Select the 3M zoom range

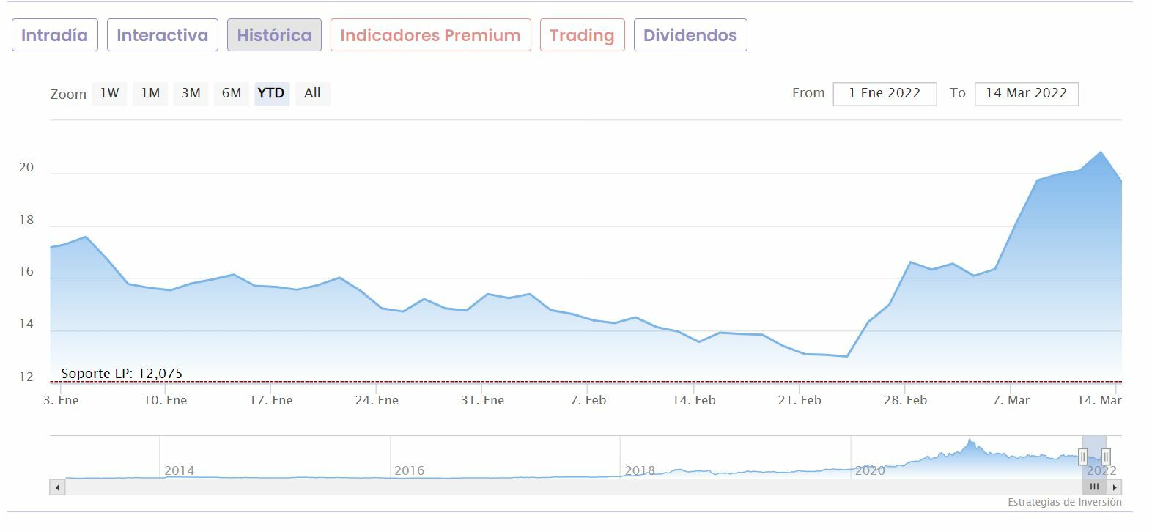tap(191, 93)
